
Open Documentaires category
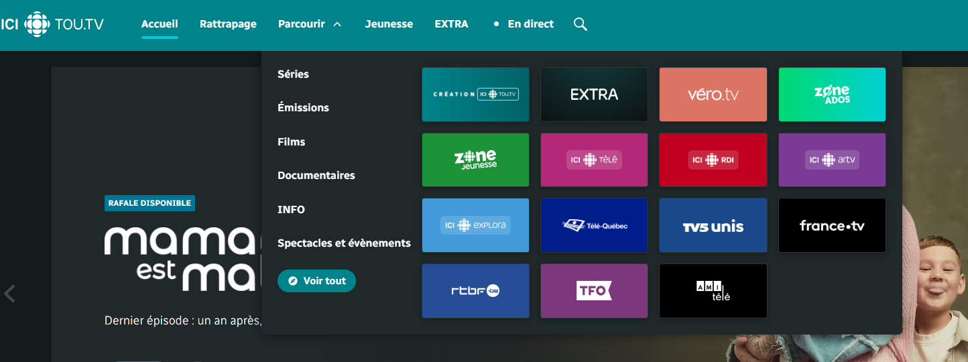click(316, 175)
